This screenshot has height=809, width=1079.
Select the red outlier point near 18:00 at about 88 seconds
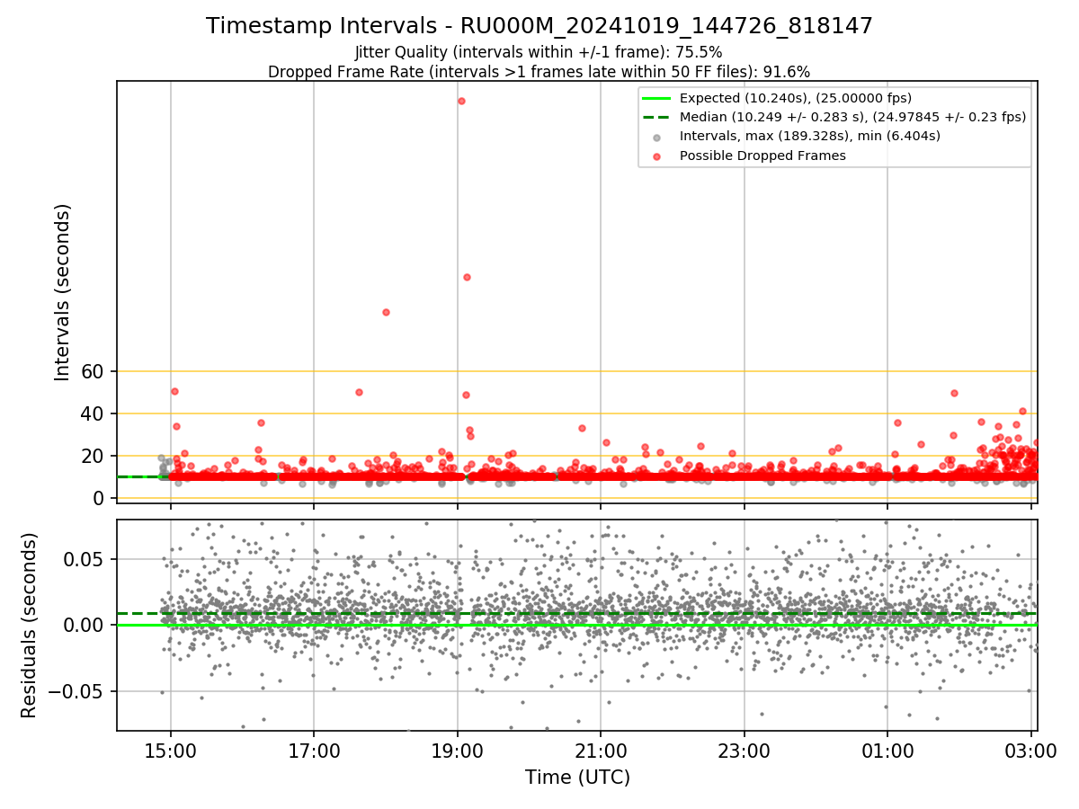click(x=386, y=312)
